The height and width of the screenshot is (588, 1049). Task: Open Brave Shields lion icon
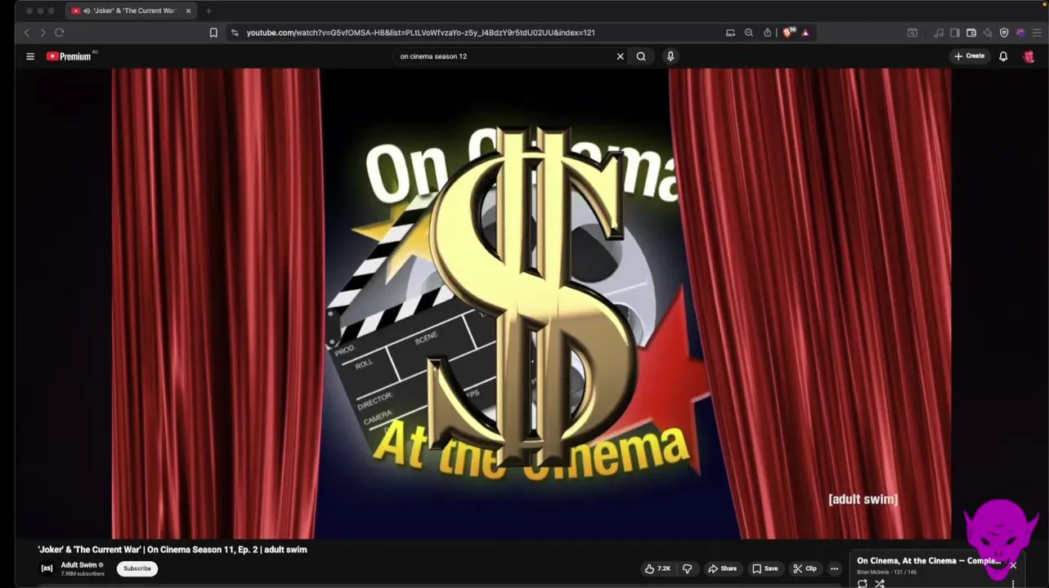(787, 33)
